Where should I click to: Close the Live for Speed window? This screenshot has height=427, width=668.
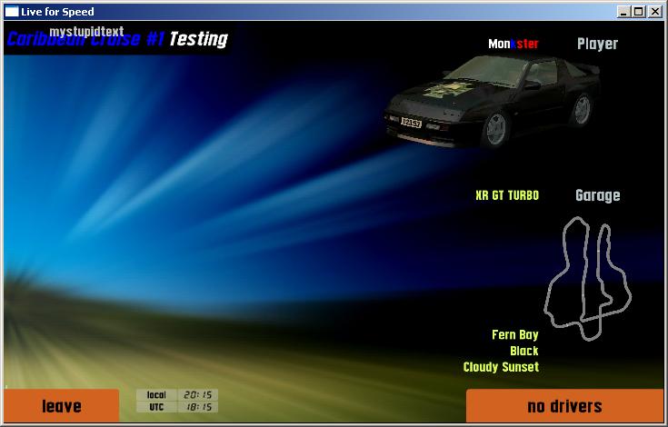(654, 12)
